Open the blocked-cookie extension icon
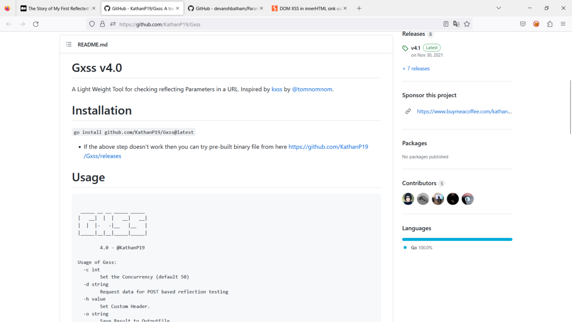Screen dimensions: 572x322 536,24
